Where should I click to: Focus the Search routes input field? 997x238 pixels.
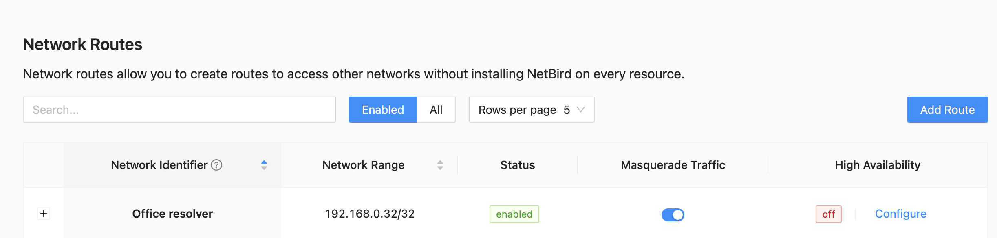[179, 110]
